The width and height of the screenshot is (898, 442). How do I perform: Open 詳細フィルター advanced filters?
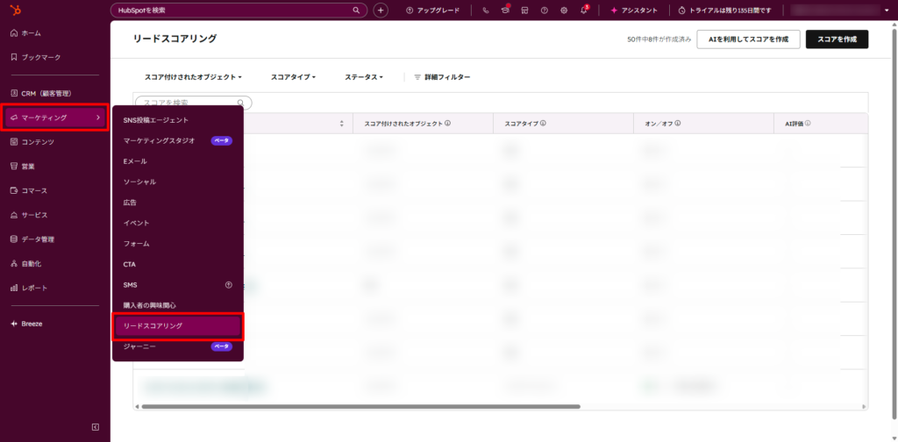442,76
